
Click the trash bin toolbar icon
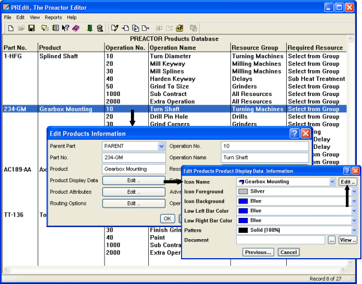(x=100, y=28)
